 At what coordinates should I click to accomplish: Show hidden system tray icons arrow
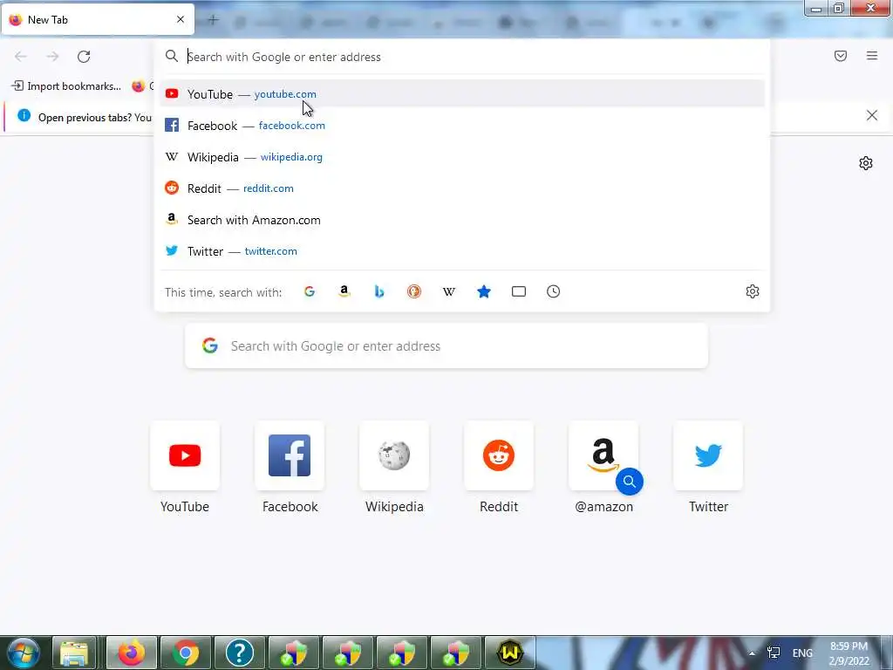pos(752,653)
